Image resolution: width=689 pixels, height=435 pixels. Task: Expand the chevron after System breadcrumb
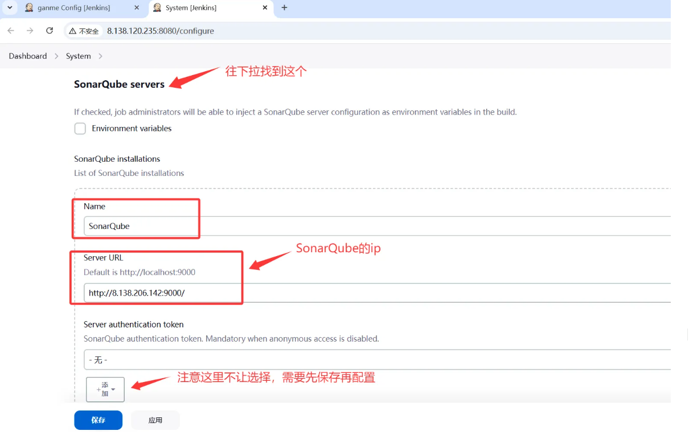click(x=100, y=56)
